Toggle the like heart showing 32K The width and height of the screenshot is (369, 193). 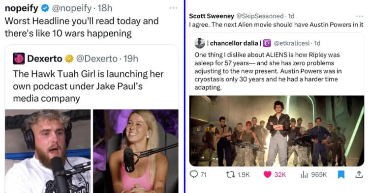(267, 174)
